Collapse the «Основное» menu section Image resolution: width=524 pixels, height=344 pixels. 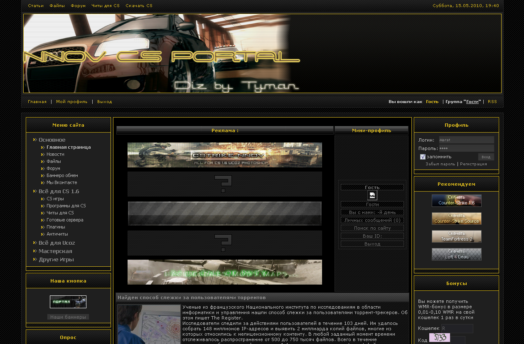click(52, 140)
